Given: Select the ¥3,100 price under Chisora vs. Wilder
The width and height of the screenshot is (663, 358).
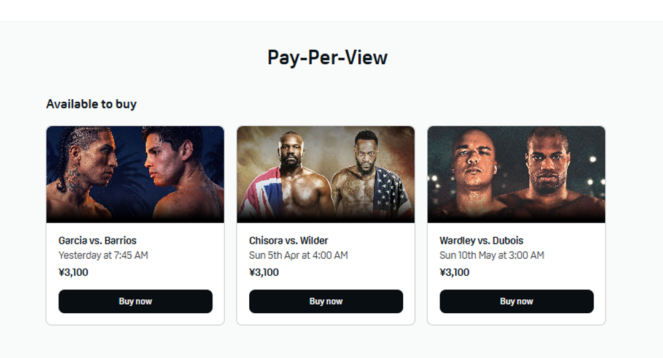Looking at the screenshot, I should (264, 272).
